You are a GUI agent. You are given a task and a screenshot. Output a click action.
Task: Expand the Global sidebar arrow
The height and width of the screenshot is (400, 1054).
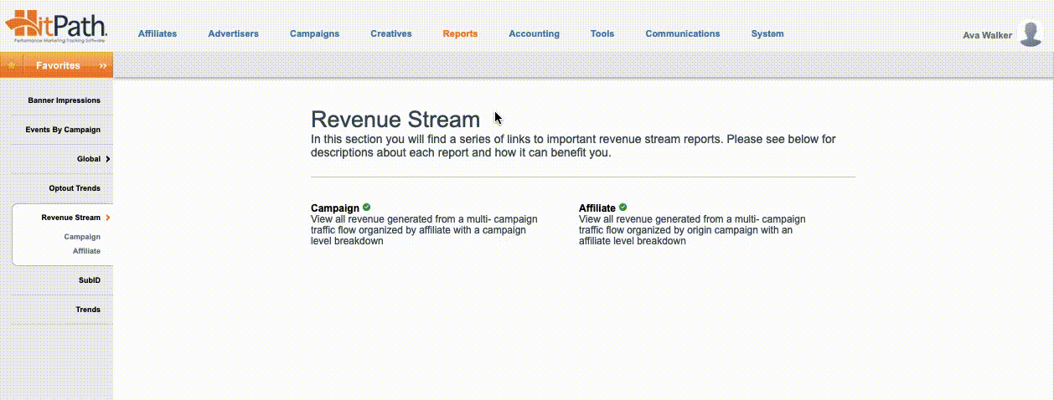pyautogui.click(x=108, y=159)
